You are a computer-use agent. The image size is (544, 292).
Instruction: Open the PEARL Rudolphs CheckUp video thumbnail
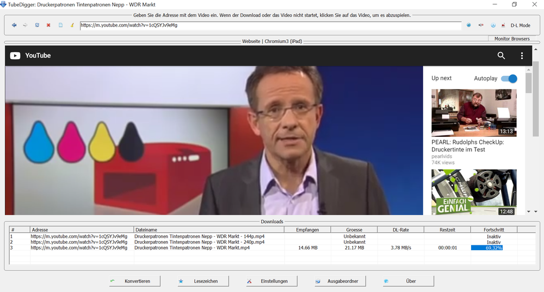pos(474,113)
